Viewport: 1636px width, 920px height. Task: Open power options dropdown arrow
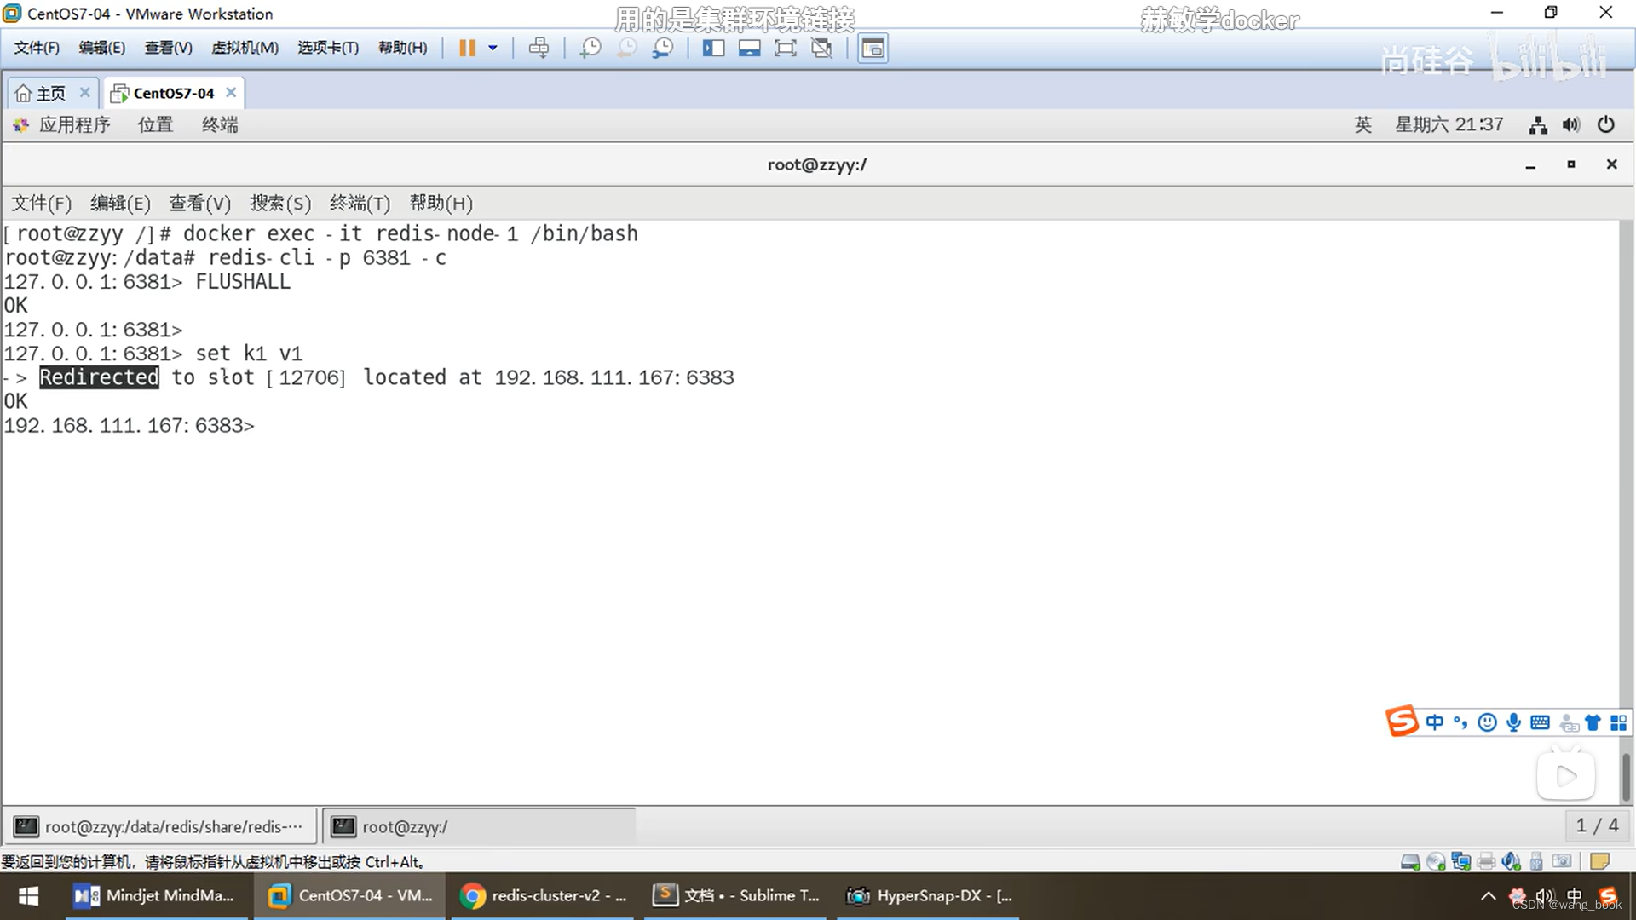[493, 48]
